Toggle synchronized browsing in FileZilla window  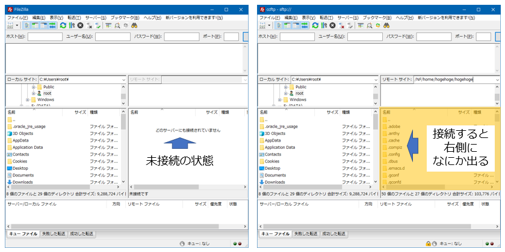tap(125, 25)
